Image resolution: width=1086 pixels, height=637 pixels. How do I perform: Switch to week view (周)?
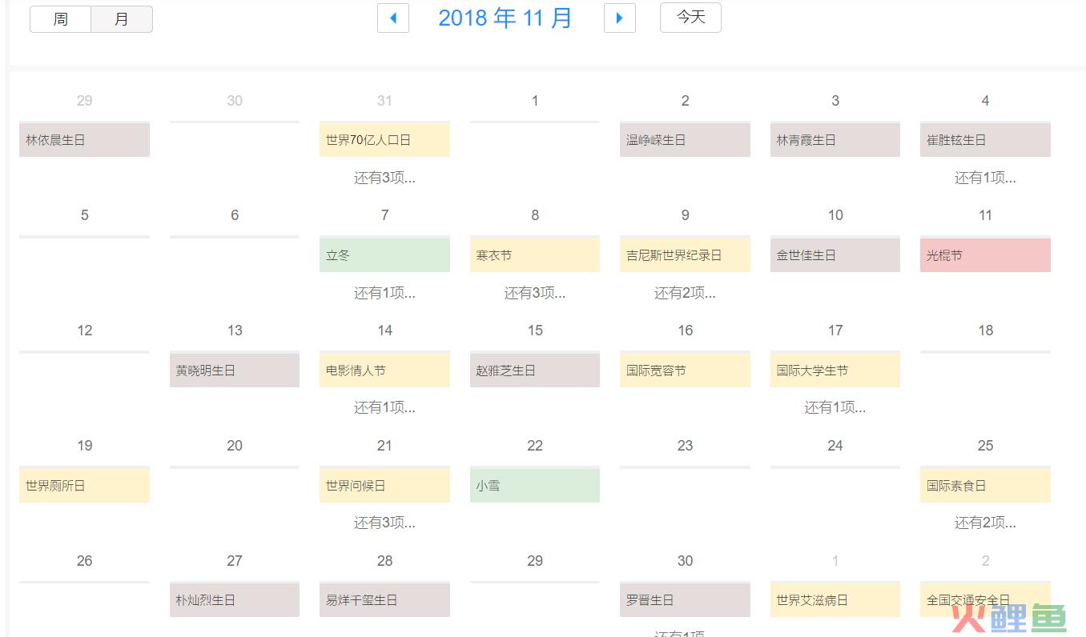click(x=61, y=19)
